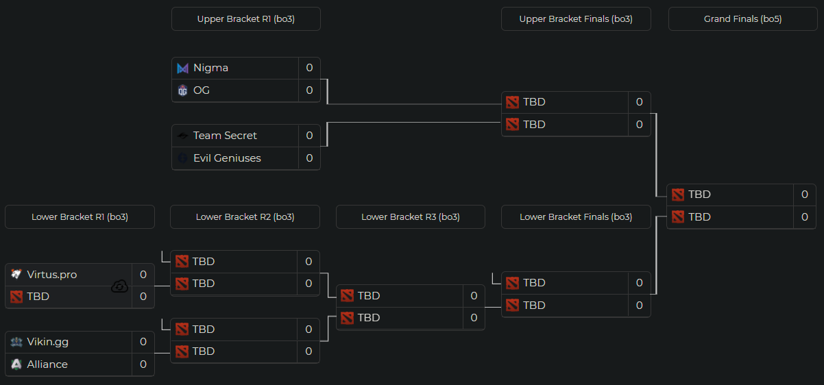Click the Virtus.pro bear logo icon
824x385 pixels.
[16, 275]
